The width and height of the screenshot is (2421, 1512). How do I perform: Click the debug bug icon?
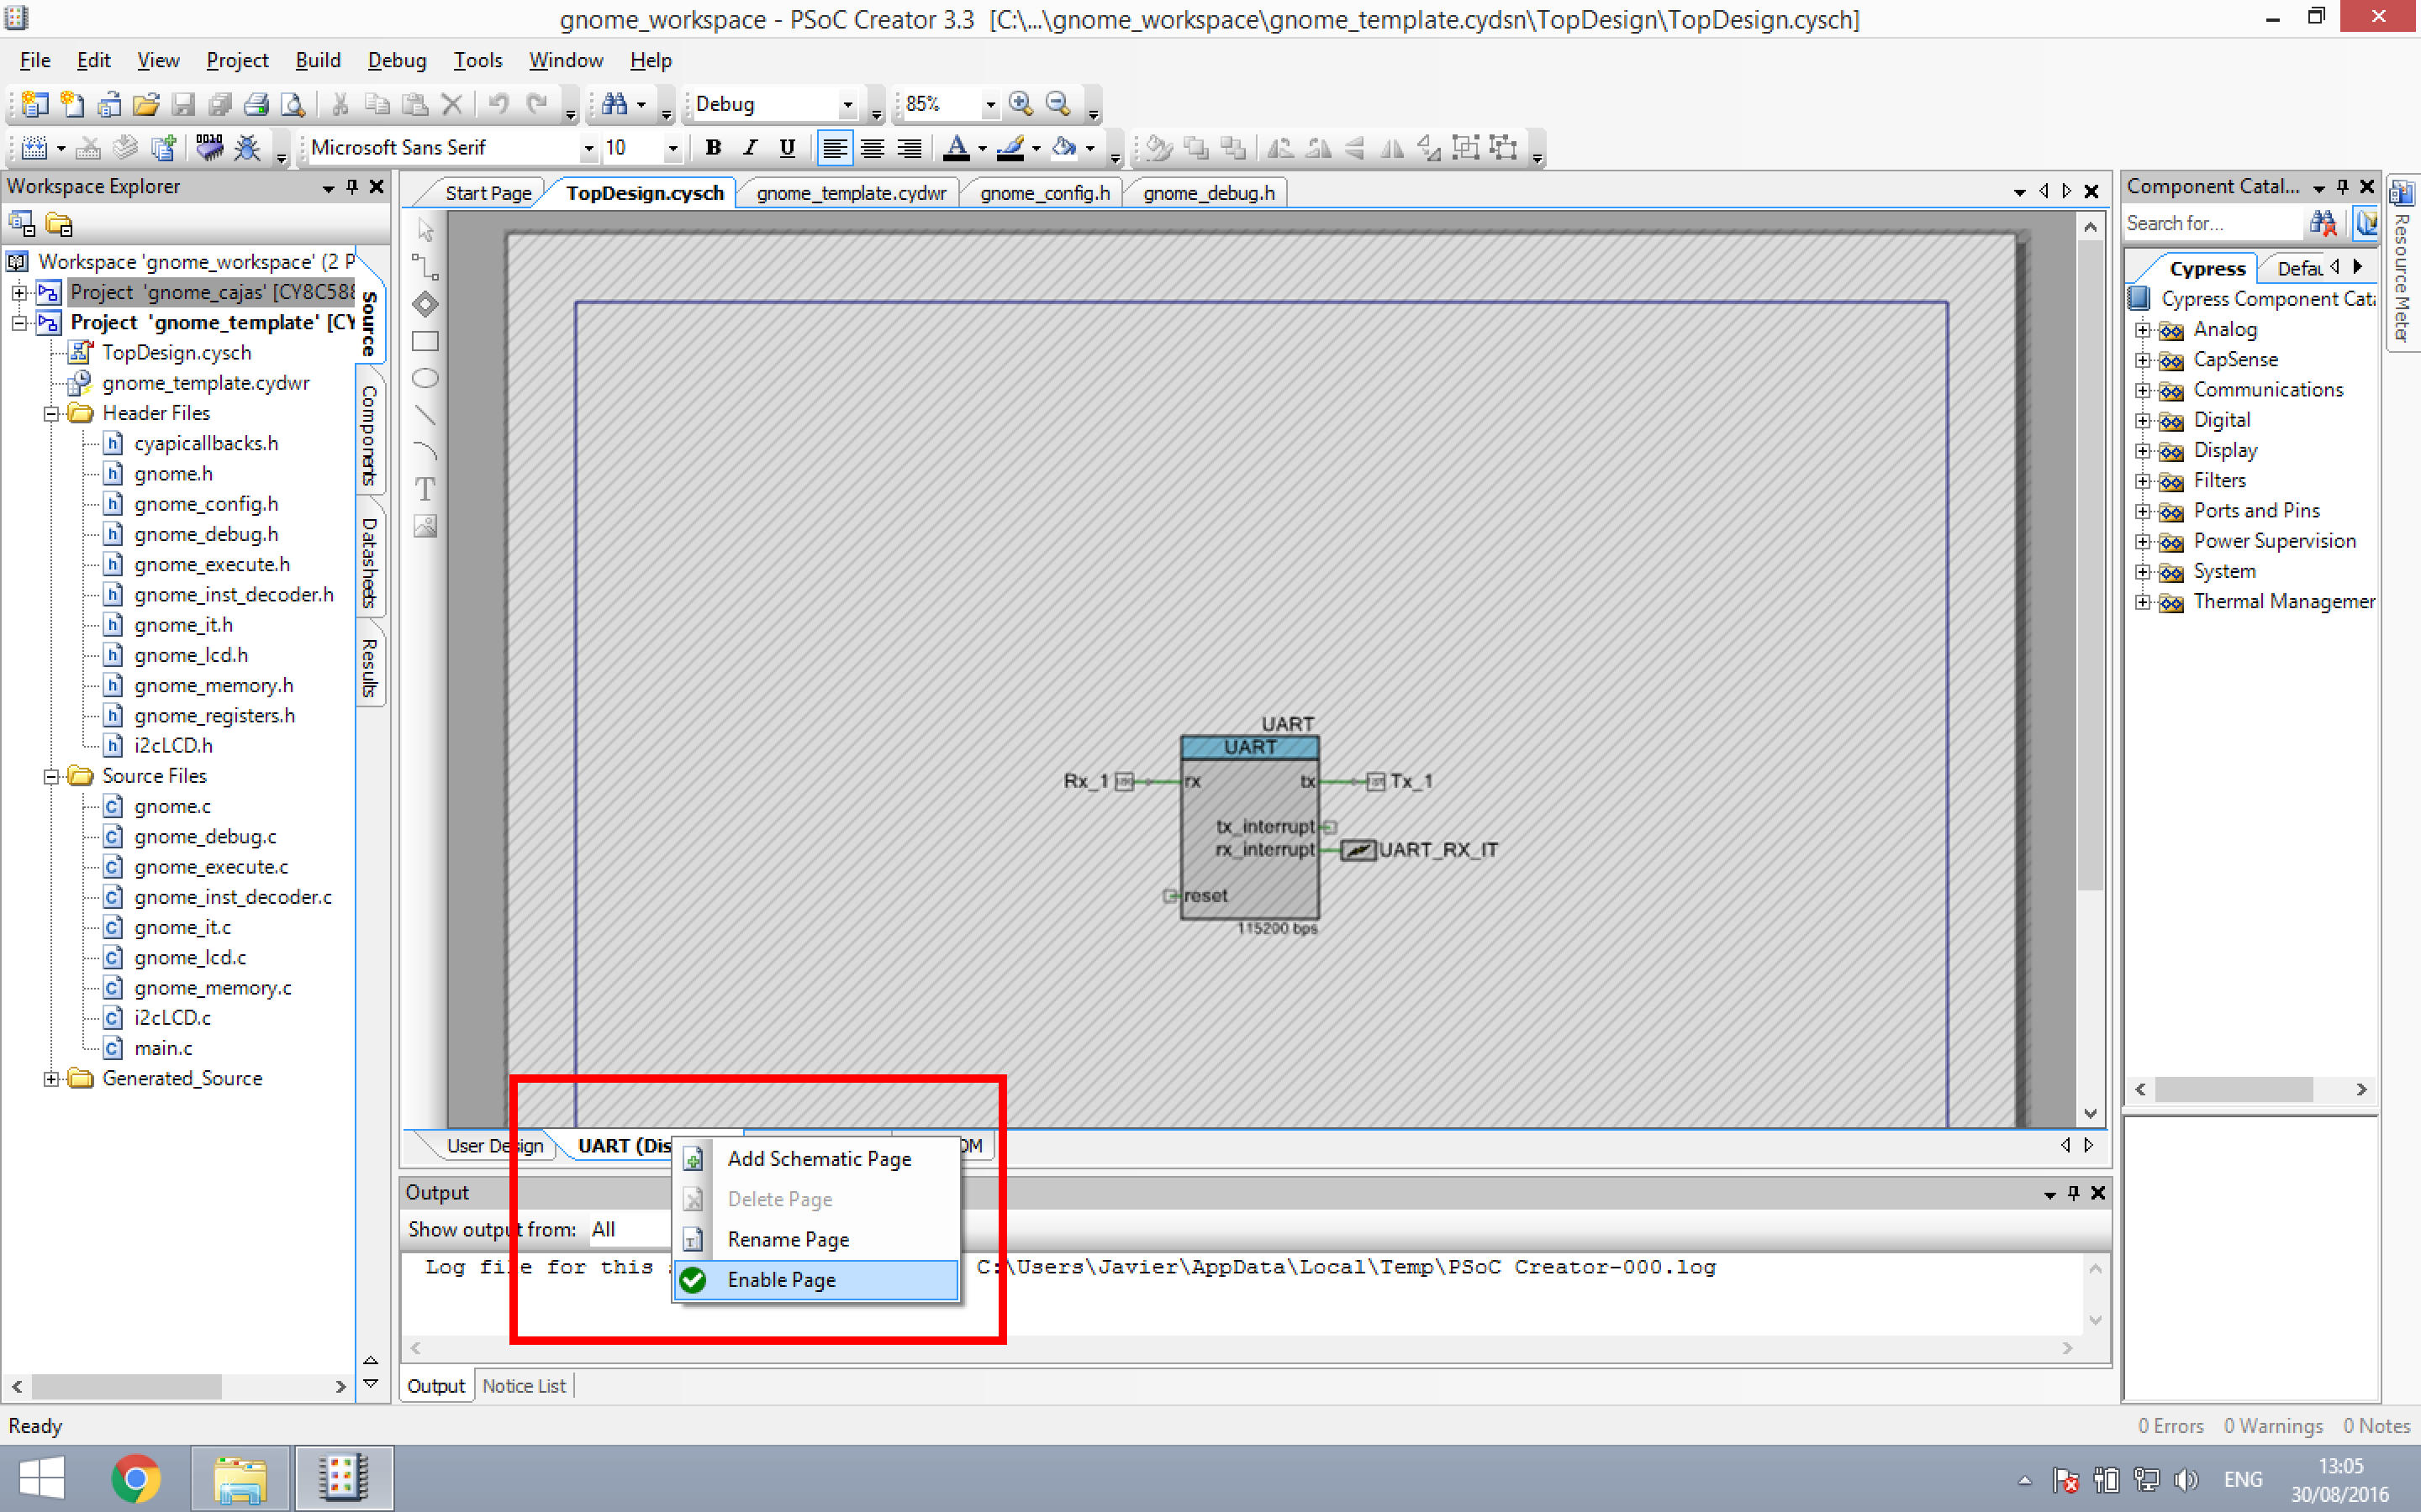click(x=247, y=148)
